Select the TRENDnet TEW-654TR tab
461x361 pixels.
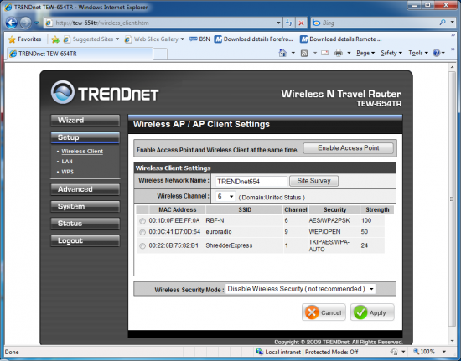[80, 54]
